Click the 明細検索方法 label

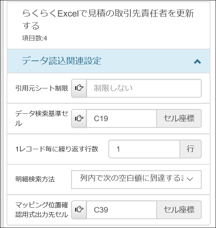coord(35,179)
